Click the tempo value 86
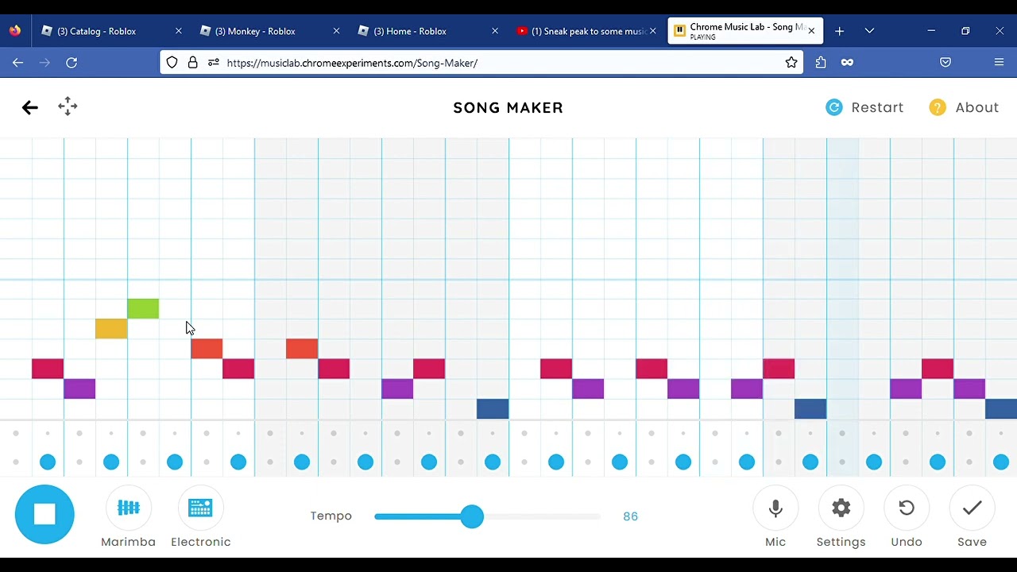The height and width of the screenshot is (572, 1017). pos(631,516)
